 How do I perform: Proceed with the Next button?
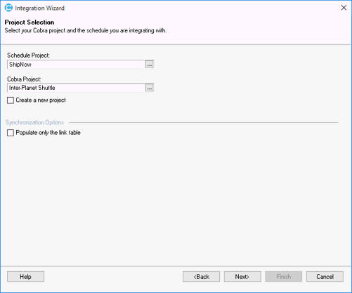[x=242, y=277]
